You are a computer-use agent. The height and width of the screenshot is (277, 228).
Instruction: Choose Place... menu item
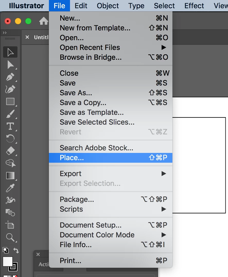(x=111, y=158)
